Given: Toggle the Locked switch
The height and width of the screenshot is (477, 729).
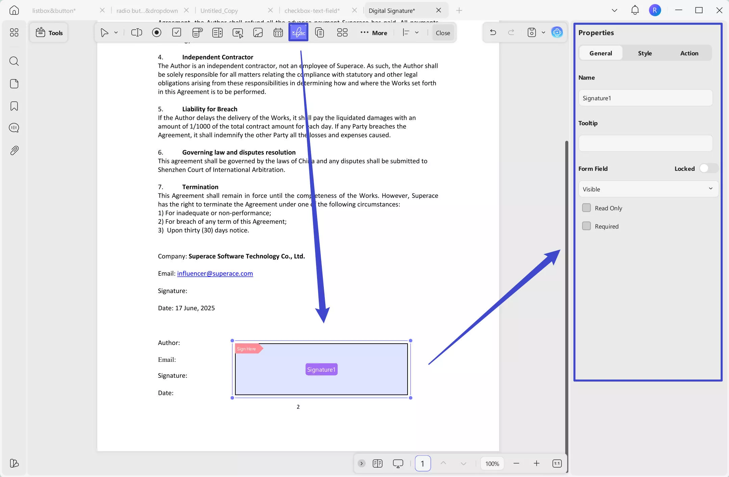Looking at the screenshot, I should pos(708,168).
